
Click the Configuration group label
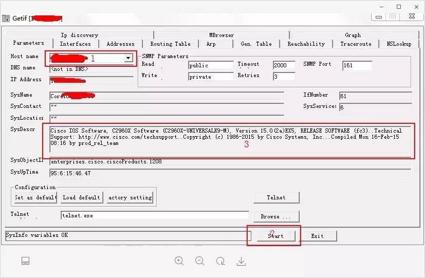click(x=35, y=187)
